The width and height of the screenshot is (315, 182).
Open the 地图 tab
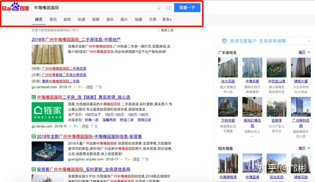tap(138, 20)
